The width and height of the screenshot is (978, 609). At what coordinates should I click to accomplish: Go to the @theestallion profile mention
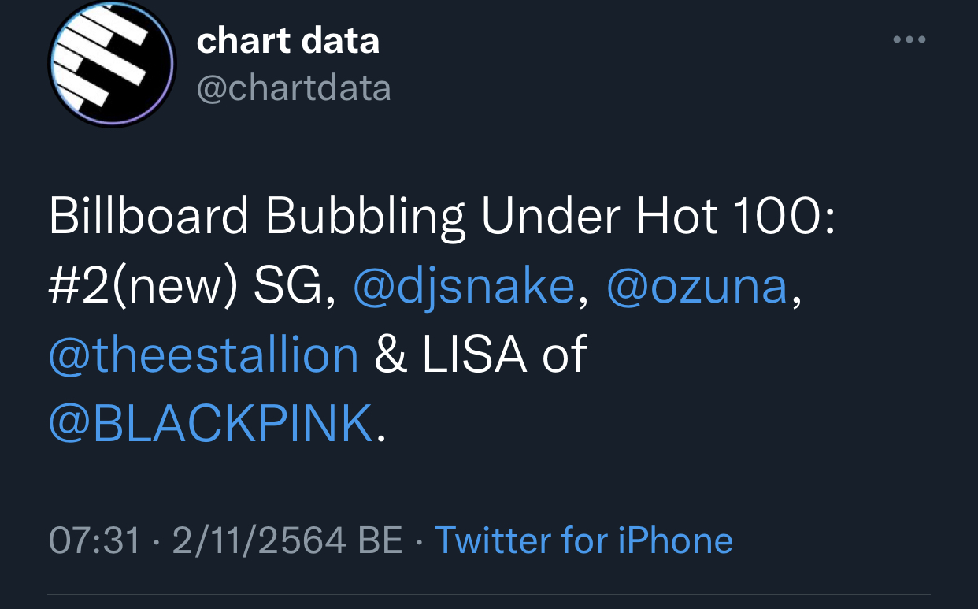pyautogui.click(x=203, y=355)
